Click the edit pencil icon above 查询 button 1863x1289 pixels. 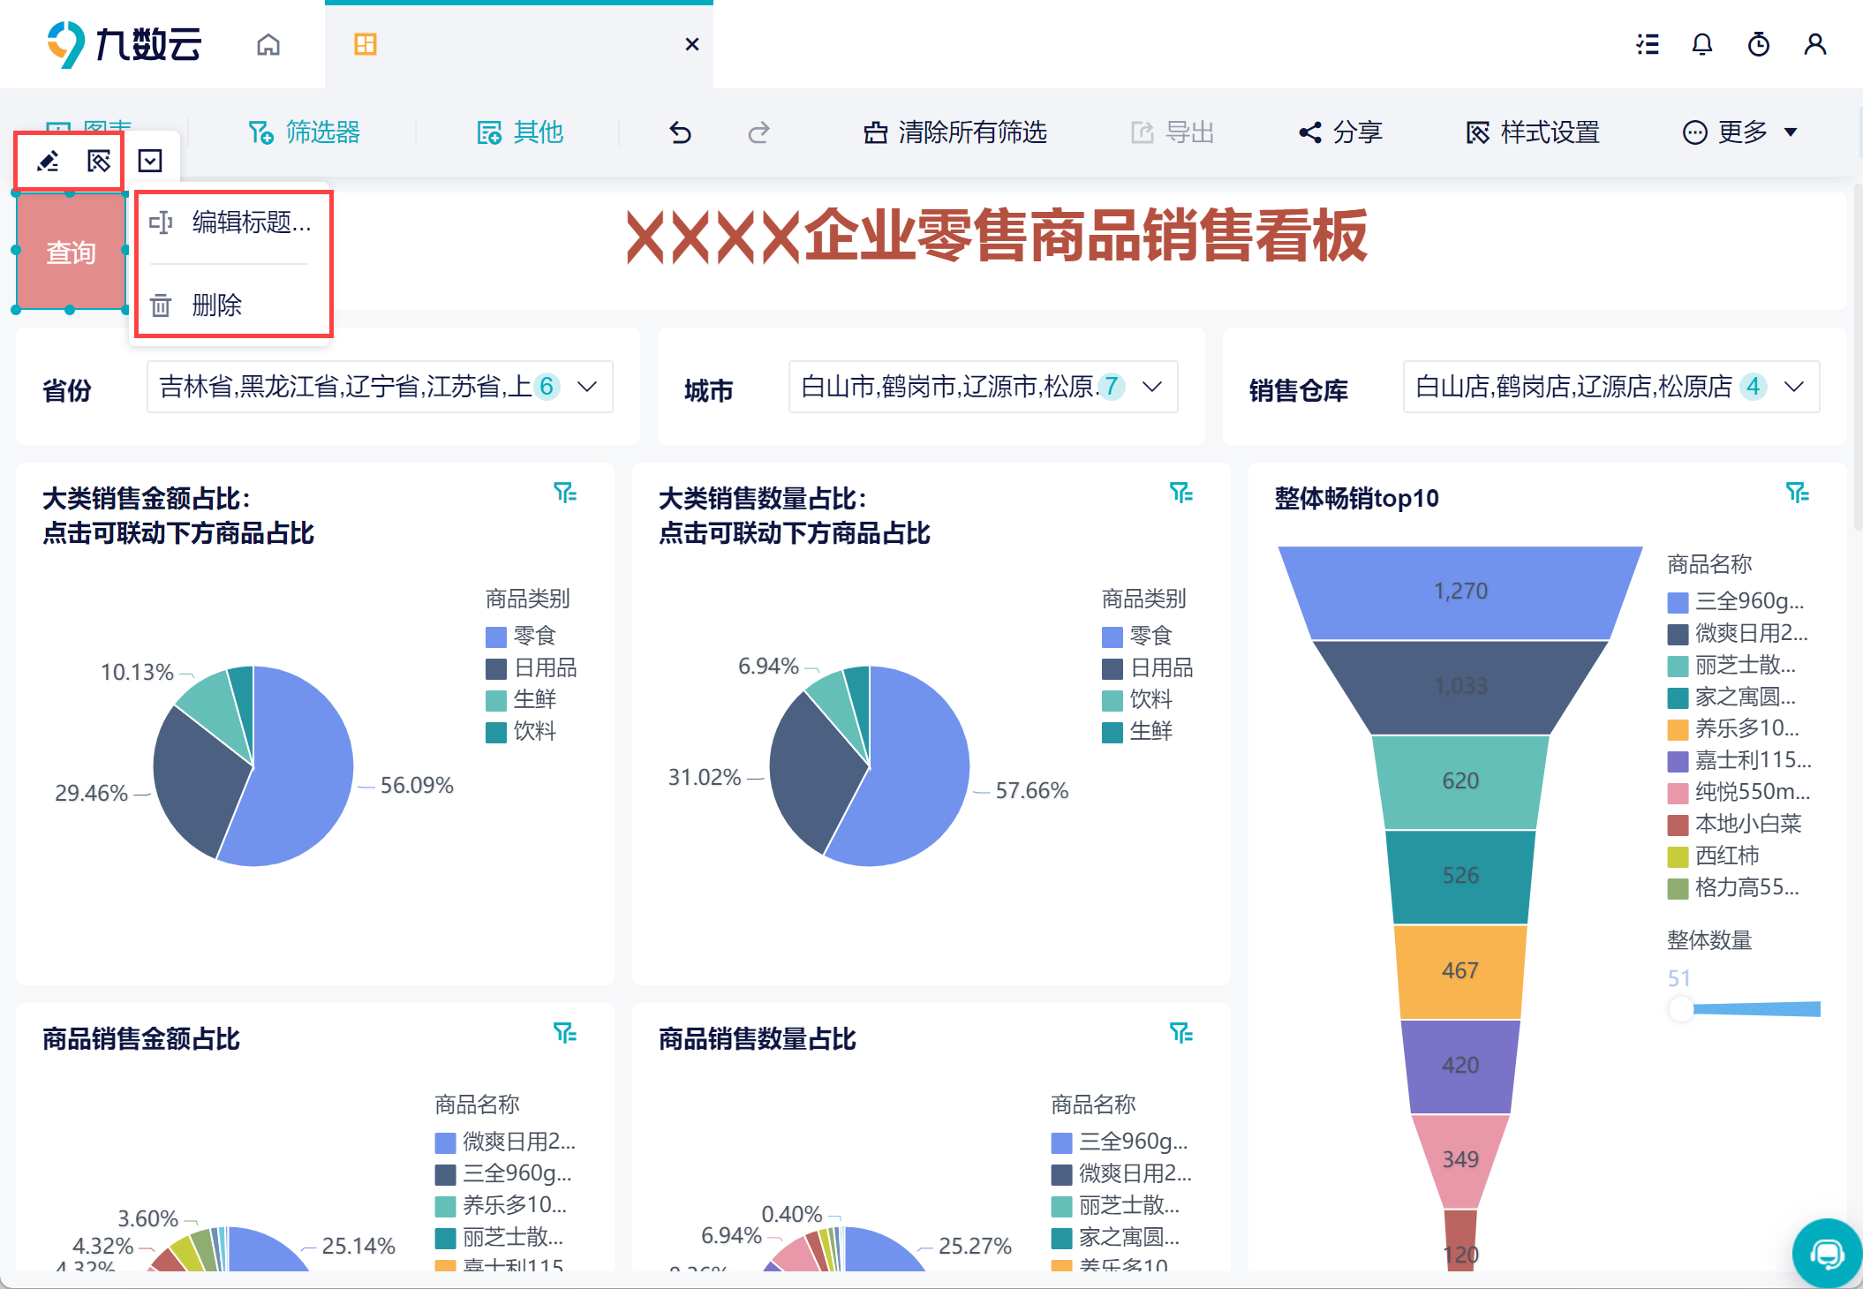tap(48, 161)
